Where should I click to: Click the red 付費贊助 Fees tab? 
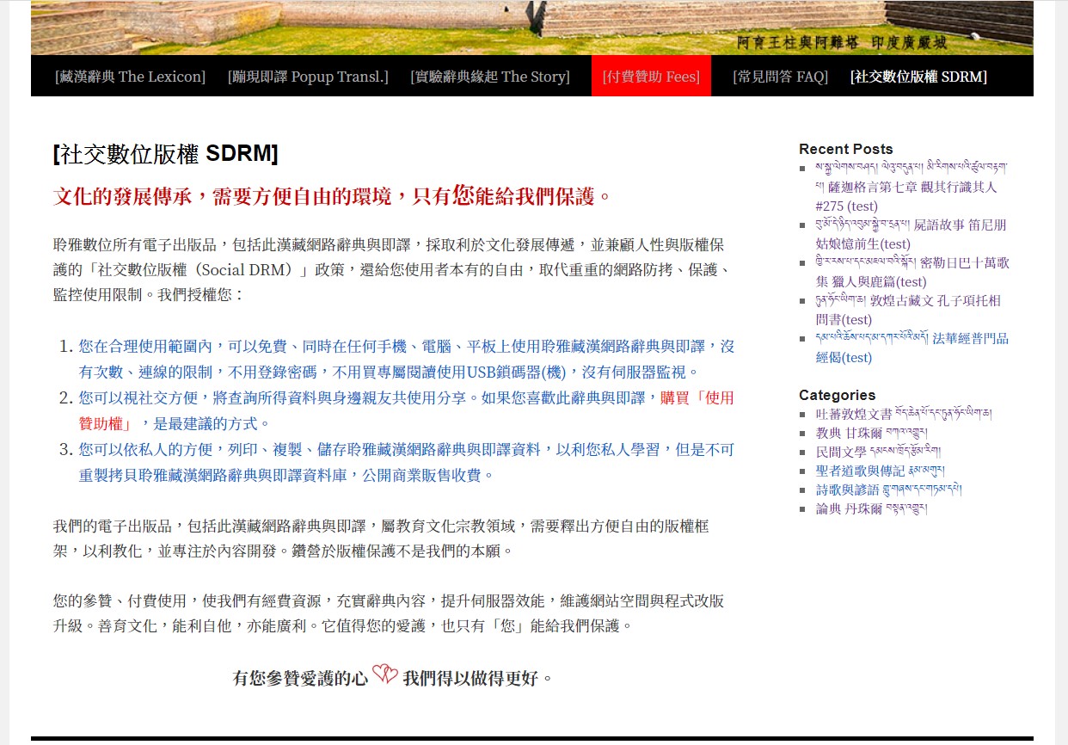(651, 77)
